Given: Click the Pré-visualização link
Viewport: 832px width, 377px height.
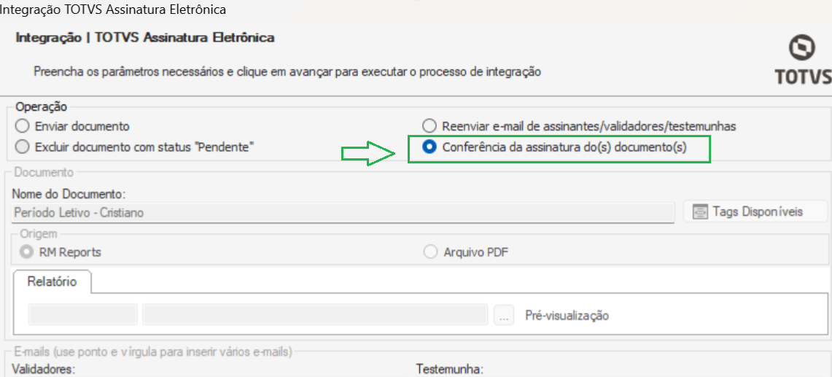Looking at the screenshot, I should pyautogui.click(x=567, y=316).
